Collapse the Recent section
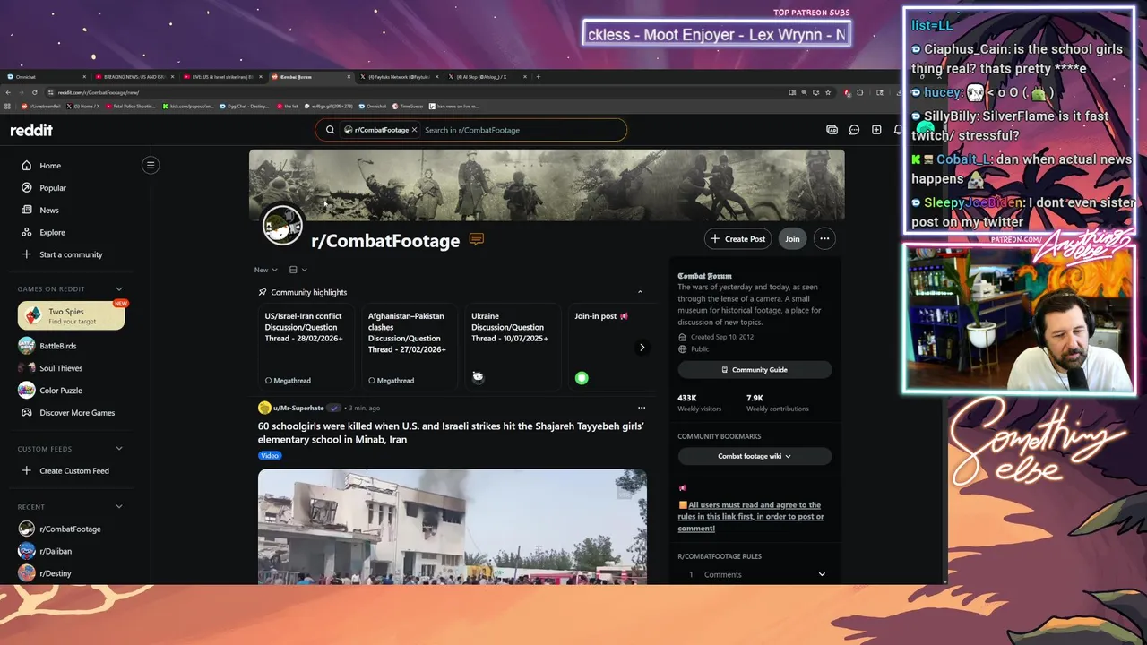The width and height of the screenshot is (1147, 645). pyautogui.click(x=119, y=507)
